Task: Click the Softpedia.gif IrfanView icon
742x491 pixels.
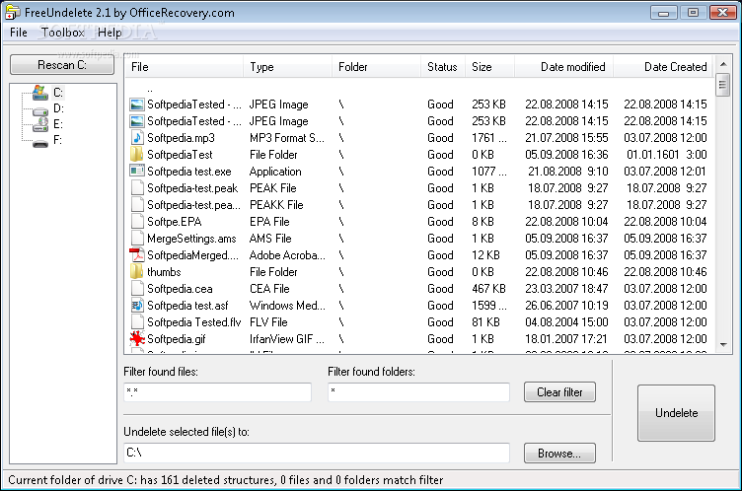Action: tap(137, 339)
